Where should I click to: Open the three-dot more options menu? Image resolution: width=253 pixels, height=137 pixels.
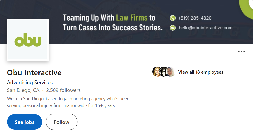click(x=242, y=52)
